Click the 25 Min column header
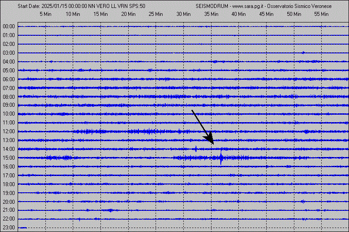349x232 pixels. tap(156, 14)
